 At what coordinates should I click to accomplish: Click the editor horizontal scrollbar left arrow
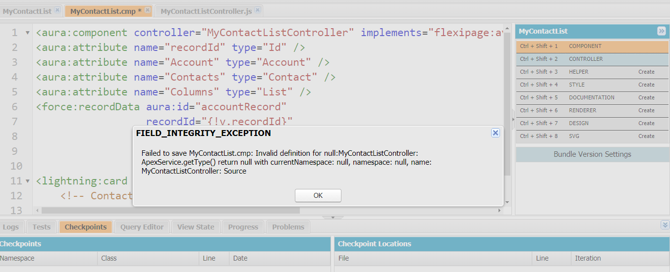[38, 211]
